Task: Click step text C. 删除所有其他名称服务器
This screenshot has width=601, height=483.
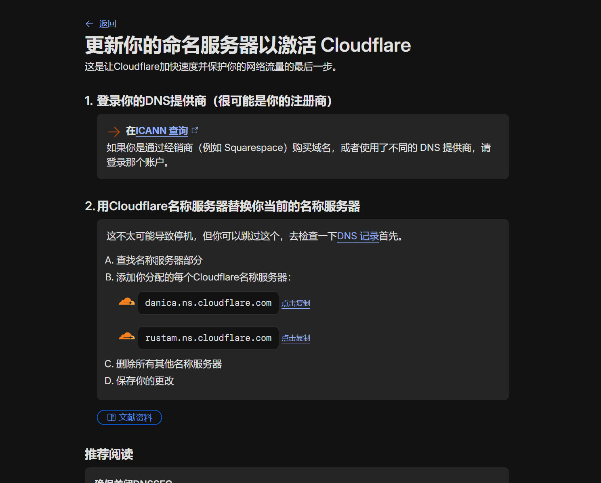Action: tap(163, 364)
